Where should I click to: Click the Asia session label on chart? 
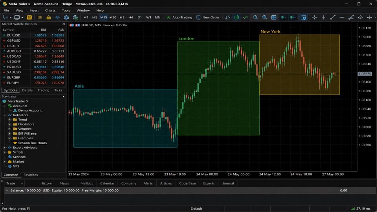pos(79,86)
